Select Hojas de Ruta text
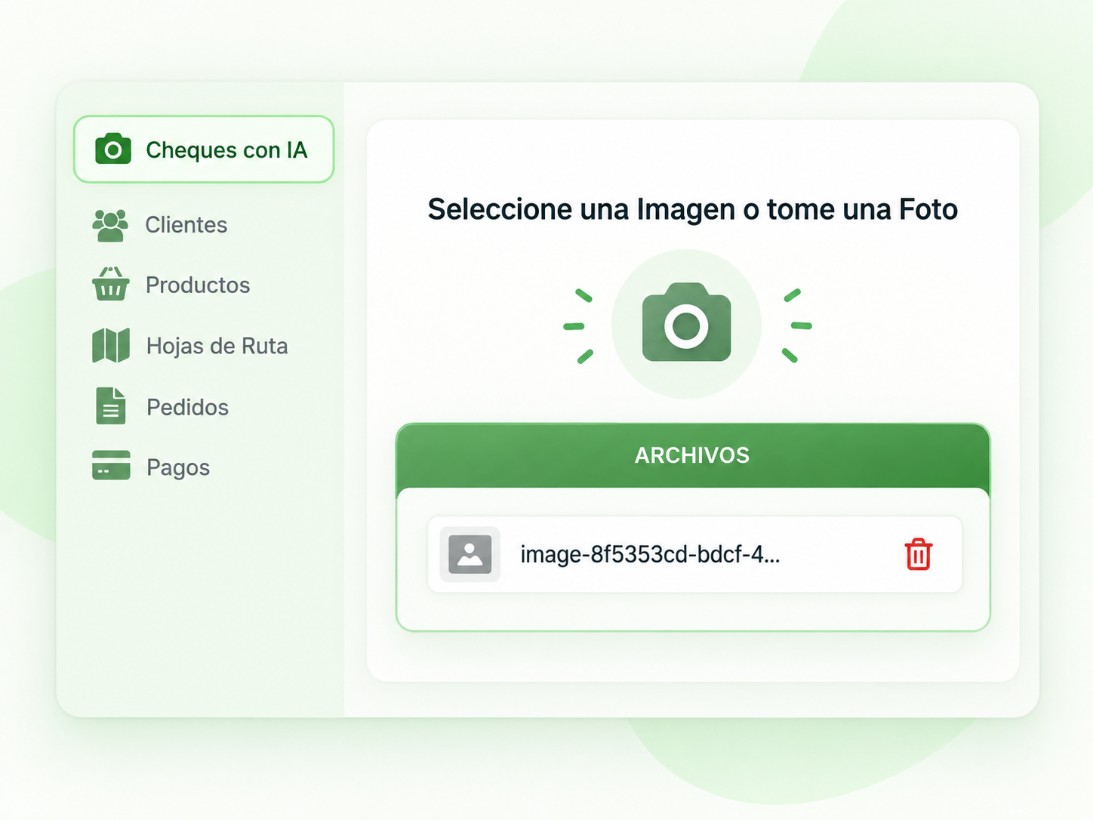This screenshot has height=820, width=1093. (x=217, y=347)
